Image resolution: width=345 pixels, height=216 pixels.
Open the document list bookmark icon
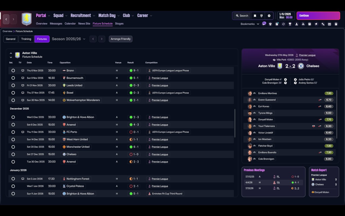point(310,24)
